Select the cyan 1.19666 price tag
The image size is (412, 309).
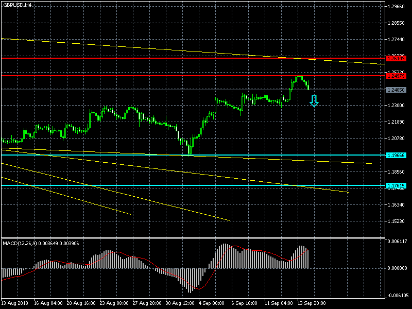(396, 156)
